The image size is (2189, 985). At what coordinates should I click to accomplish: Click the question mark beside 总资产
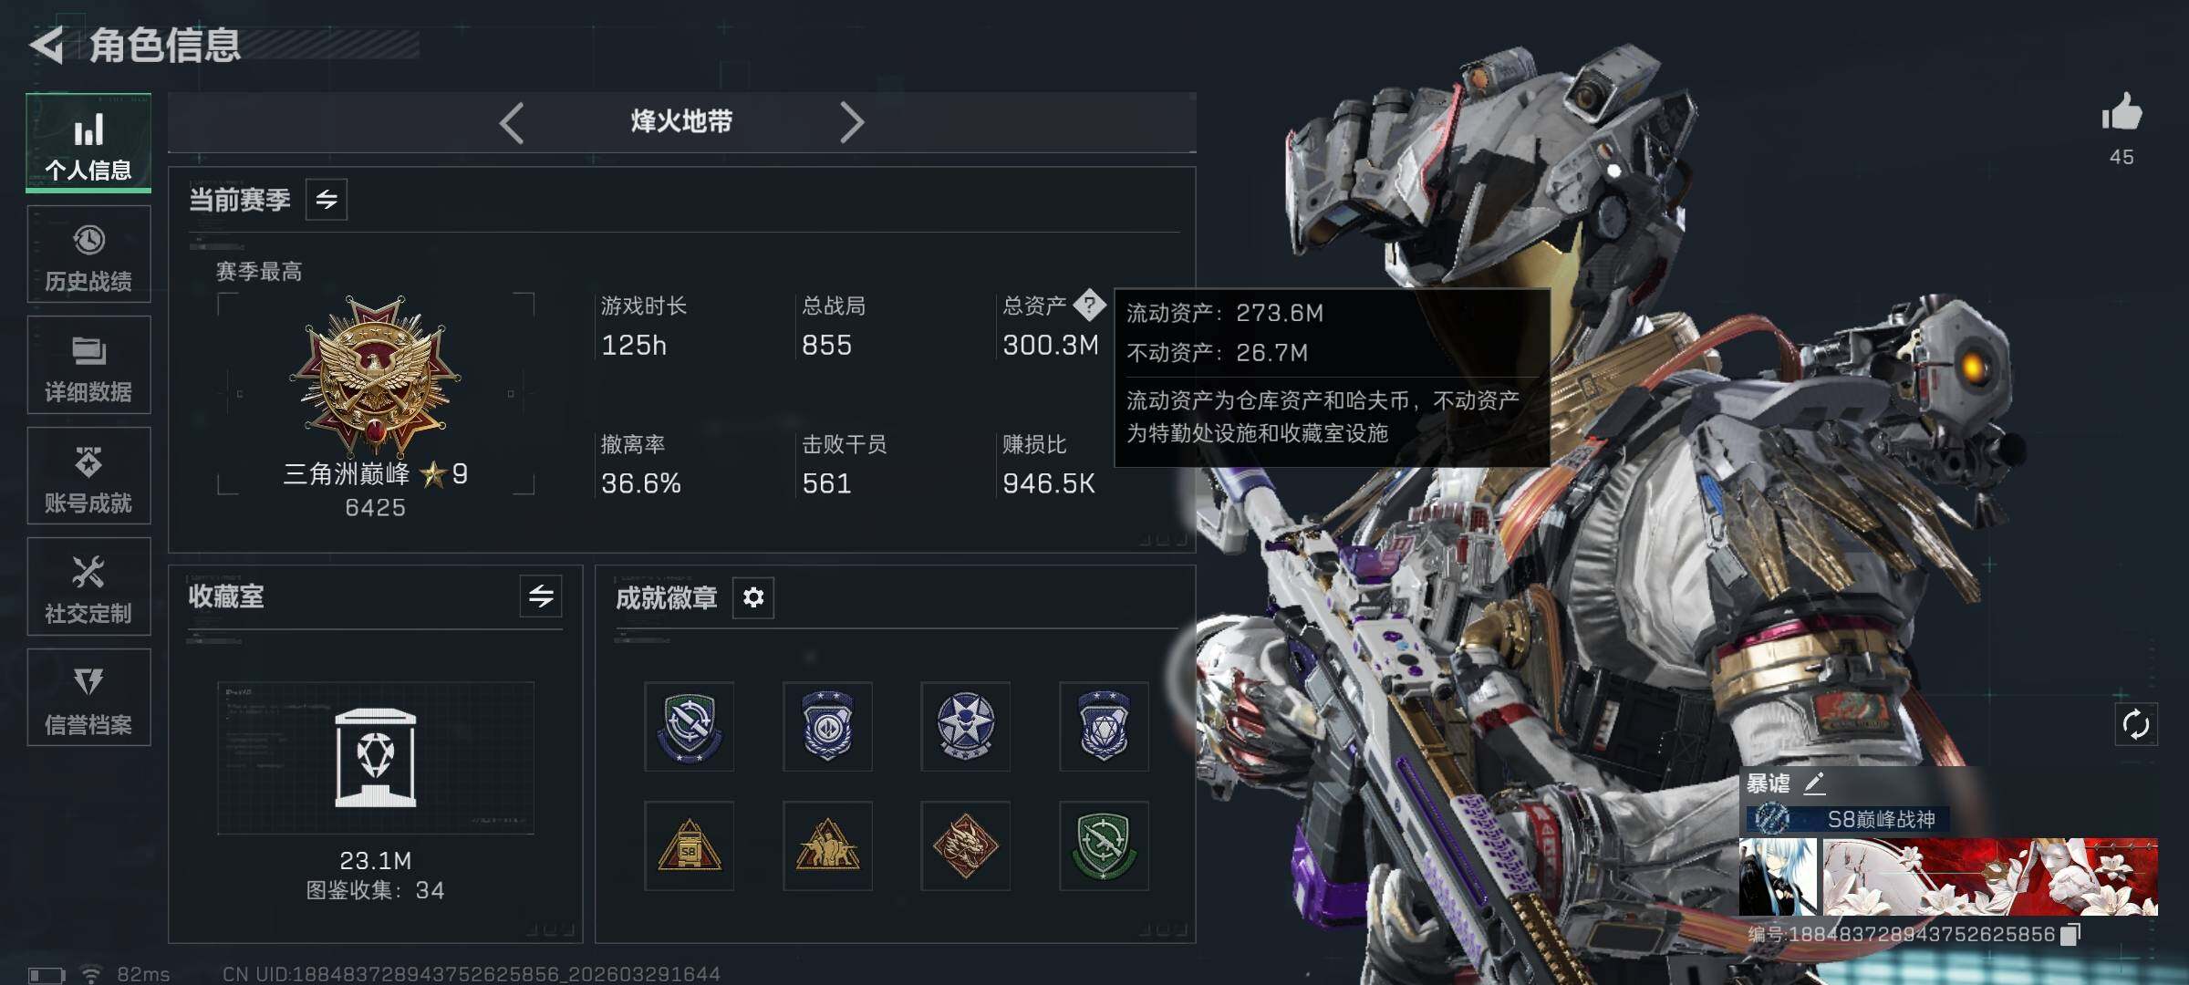(x=1089, y=305)
